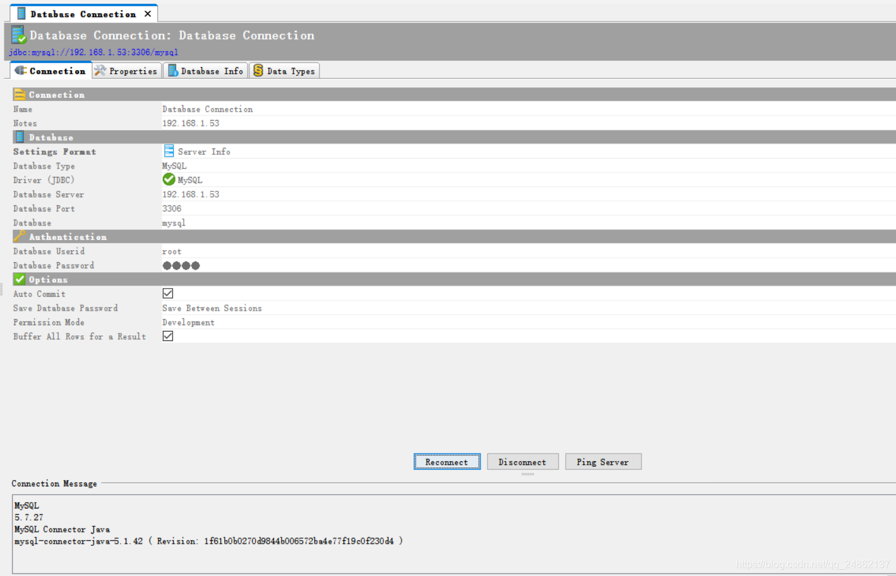Image resolution: width=896 pixels, height=576 pixels.
Task: Click the database connection status icon in header
Action: (x=18, y=35)
